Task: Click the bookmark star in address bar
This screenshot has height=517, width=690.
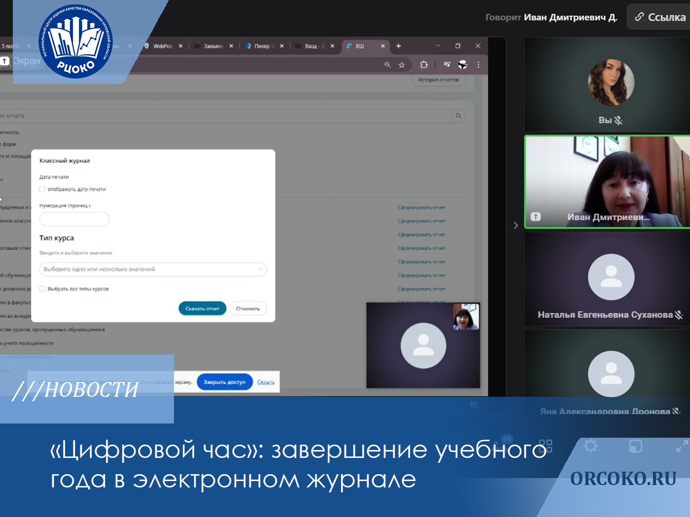Action: pos(402,65)
